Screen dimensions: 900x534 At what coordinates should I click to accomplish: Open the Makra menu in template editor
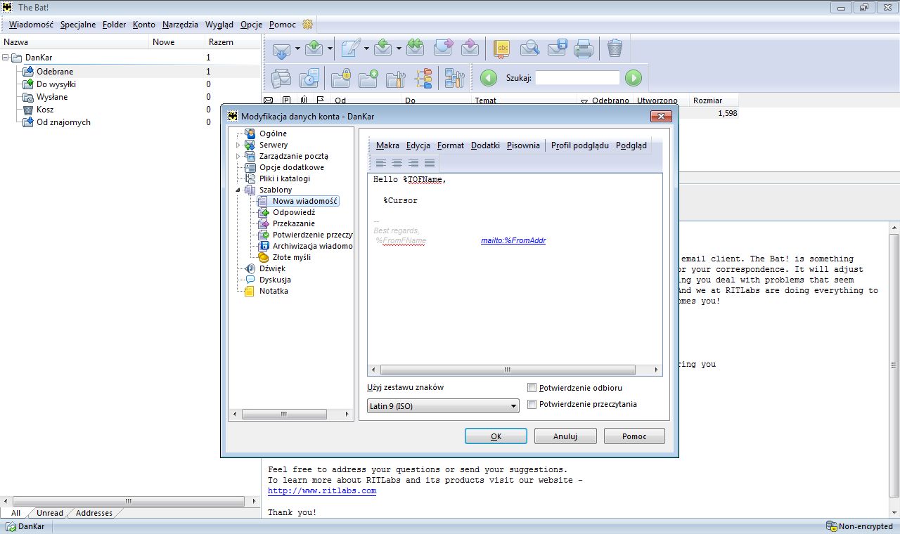[387, 145]
